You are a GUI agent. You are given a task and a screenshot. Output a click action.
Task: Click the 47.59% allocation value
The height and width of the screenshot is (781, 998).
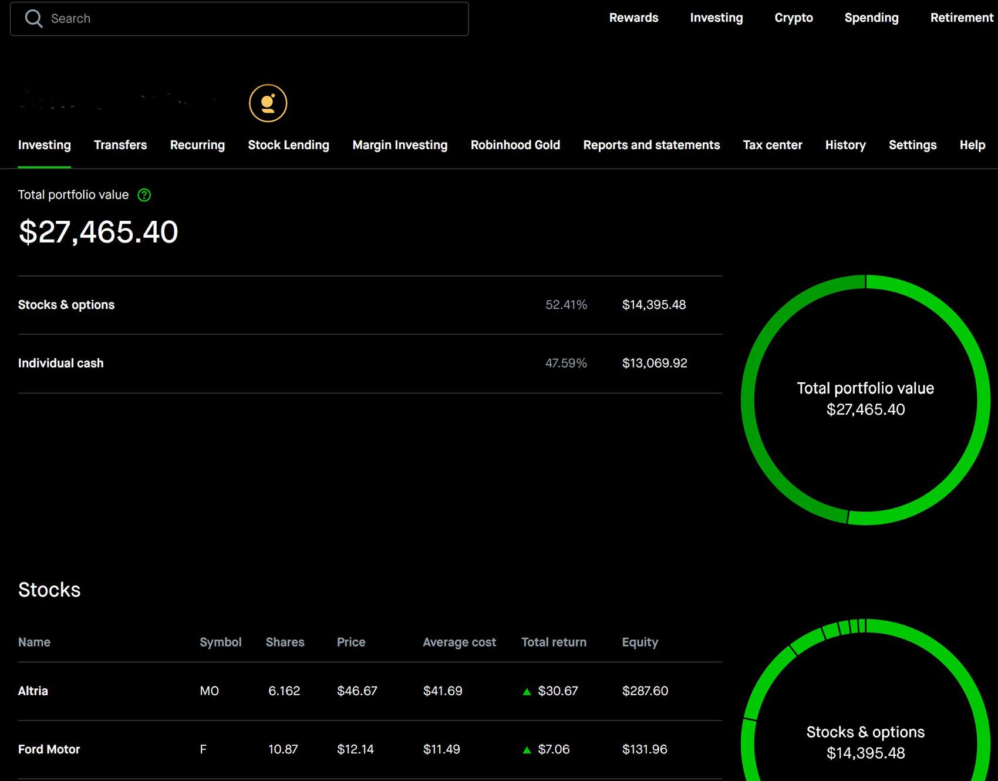[566, 363]
